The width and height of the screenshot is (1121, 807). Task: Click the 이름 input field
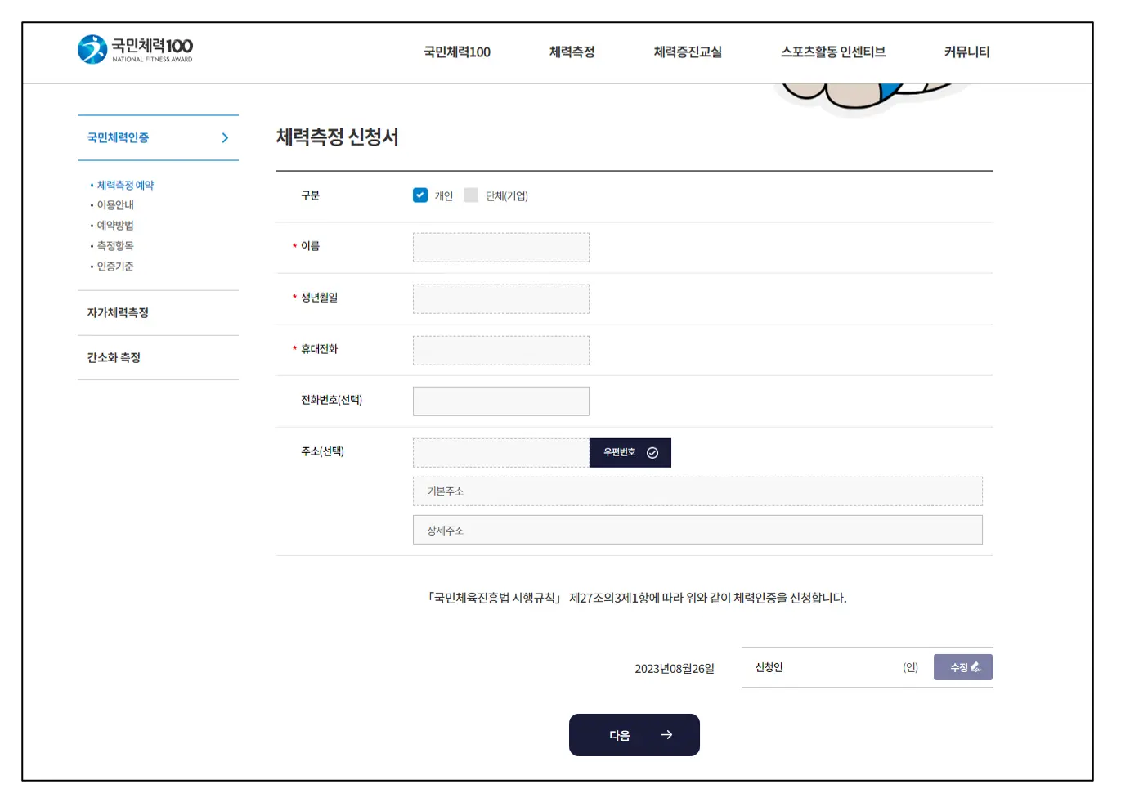[x=500, y=247]
